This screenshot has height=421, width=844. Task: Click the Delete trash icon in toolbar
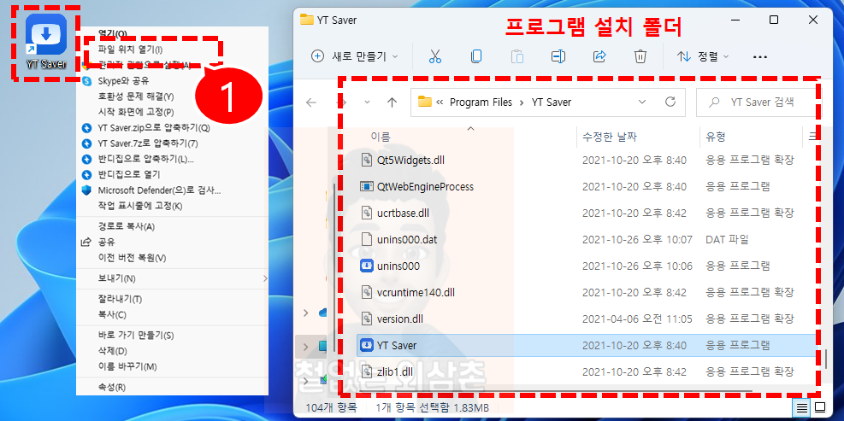pos(640,56)
